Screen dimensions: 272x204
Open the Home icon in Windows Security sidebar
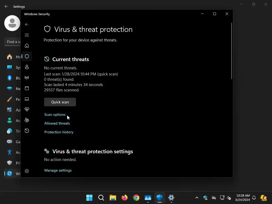(27, 46)
